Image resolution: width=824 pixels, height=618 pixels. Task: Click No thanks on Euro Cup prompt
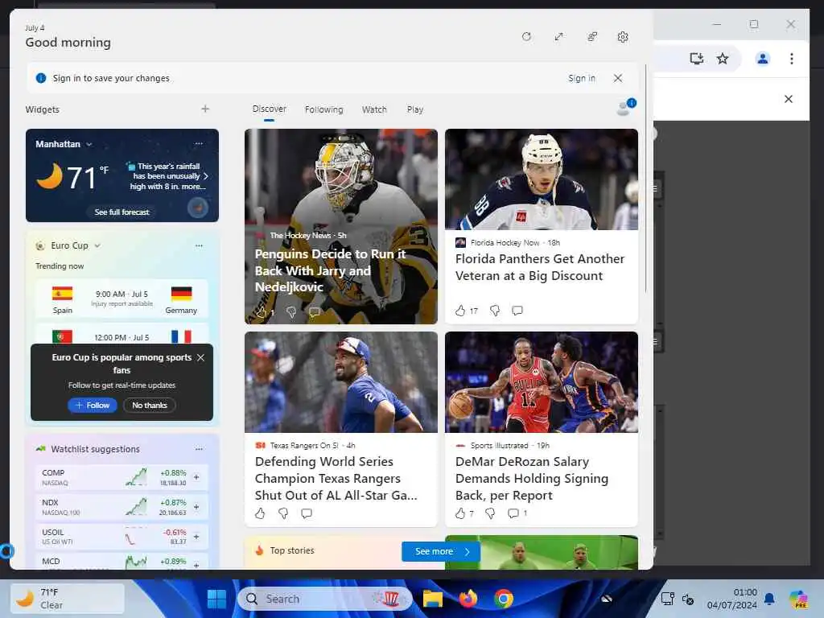(149, 406)
